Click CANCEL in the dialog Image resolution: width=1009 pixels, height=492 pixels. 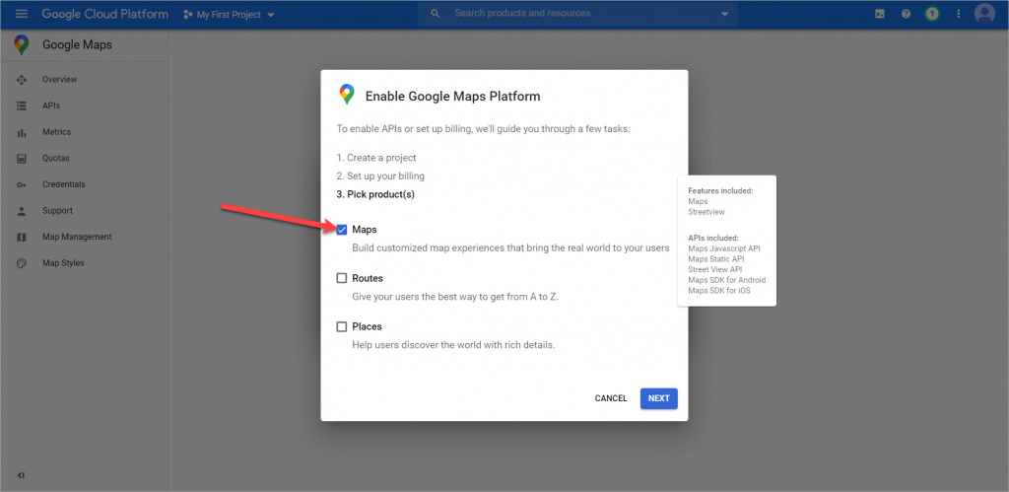(x=611, y=398)
